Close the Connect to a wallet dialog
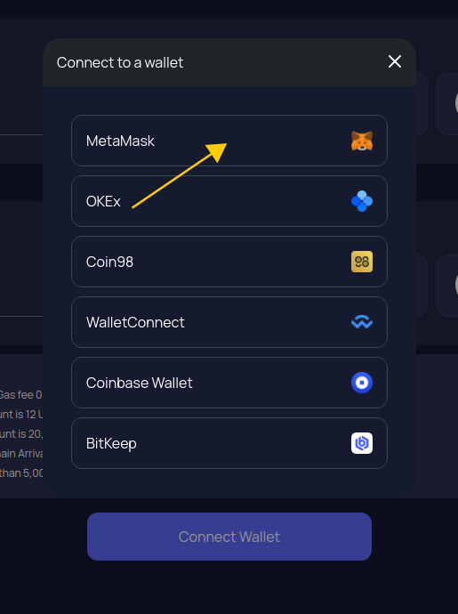The image size is (458, 614). [395, 61]
